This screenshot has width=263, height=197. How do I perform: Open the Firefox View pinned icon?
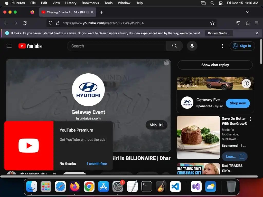tap(32, 12)
